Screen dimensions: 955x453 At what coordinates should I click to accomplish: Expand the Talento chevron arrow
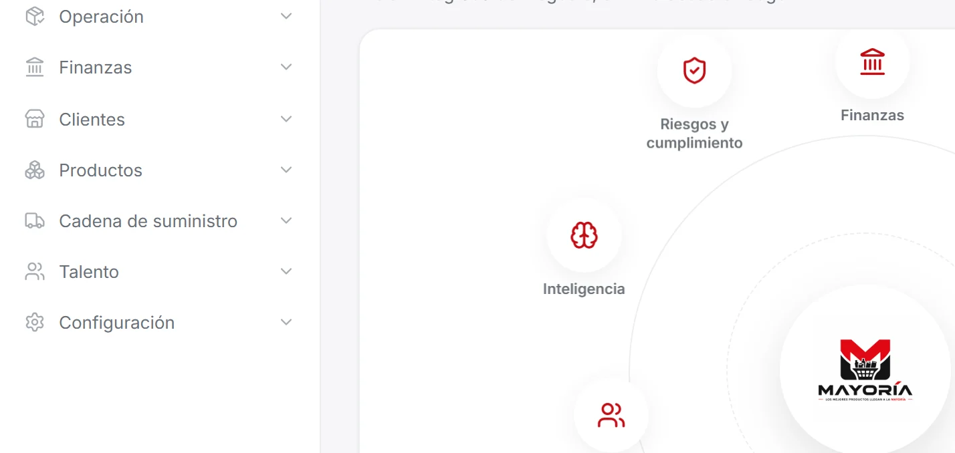pyautogui.click(x=286, y=271)
